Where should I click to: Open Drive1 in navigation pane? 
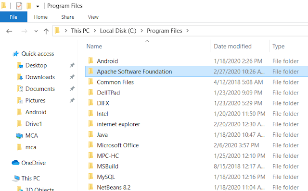(x=34, y=124)
